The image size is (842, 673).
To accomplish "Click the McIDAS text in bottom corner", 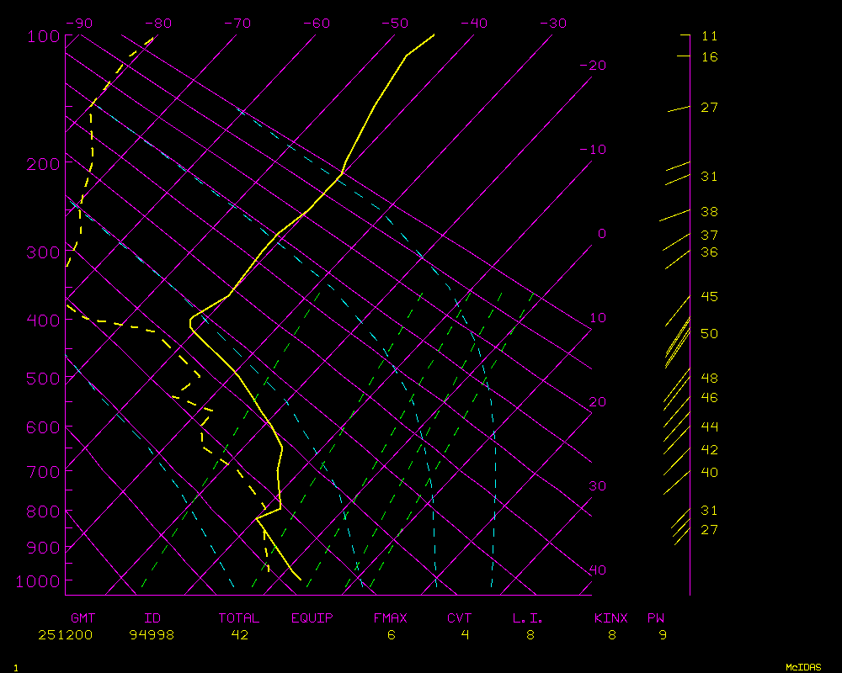I will coord(803,667).
